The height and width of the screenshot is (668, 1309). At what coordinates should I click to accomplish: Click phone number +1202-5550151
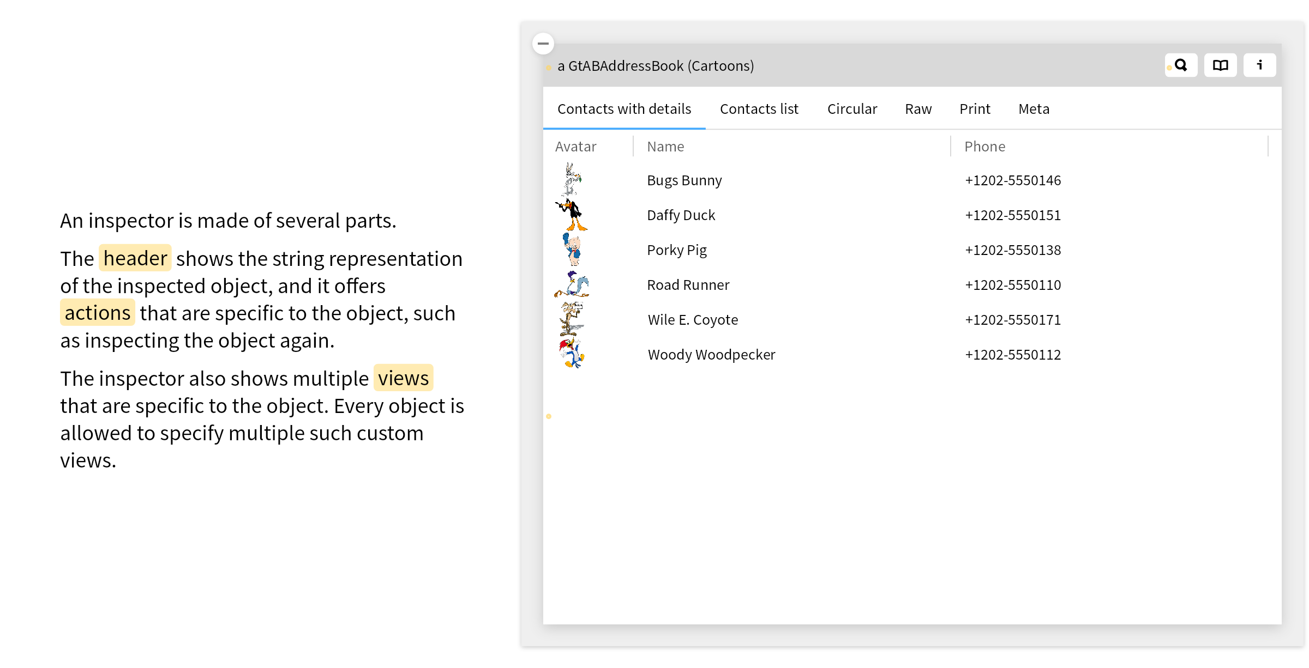point(1013,215)
